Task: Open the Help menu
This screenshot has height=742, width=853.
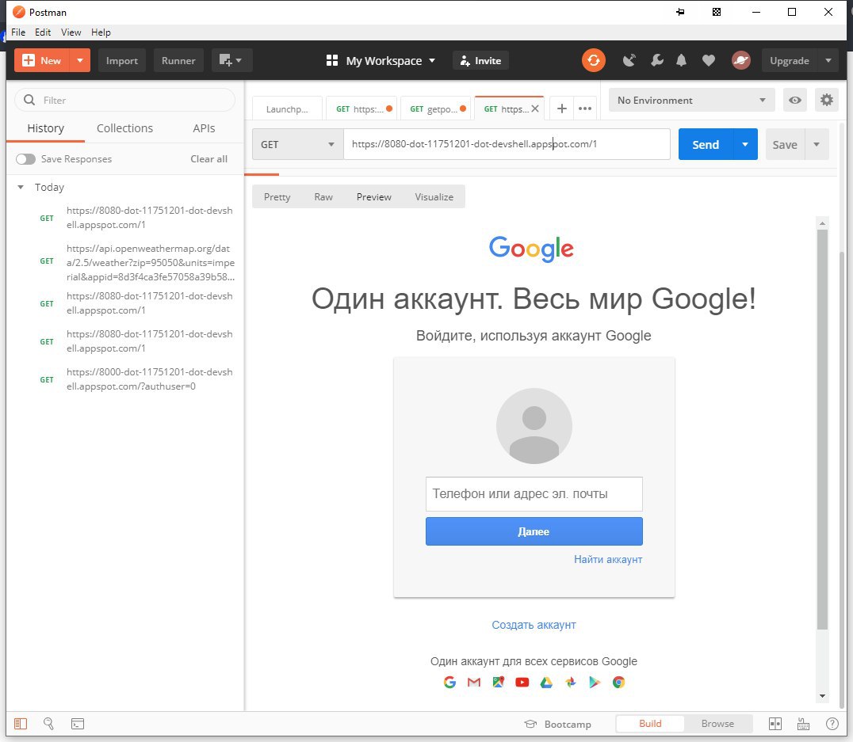Action: [x=101, y=32]
